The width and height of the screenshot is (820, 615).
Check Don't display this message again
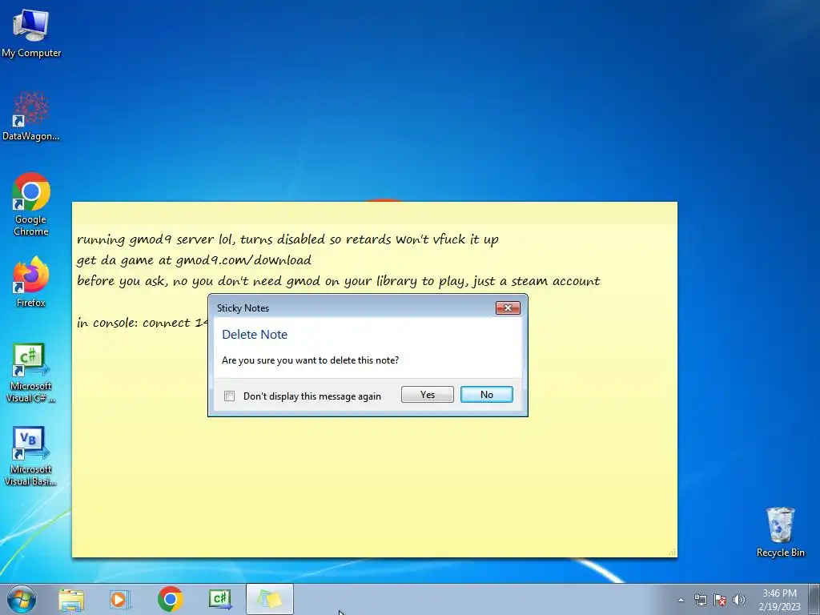(x=230, y=396)
